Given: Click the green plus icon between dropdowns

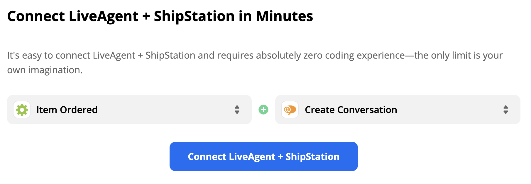Looking at the screenshot, I should click(x=263, y=110).
